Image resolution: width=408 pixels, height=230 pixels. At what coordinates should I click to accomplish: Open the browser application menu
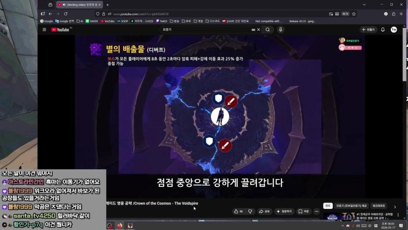pos(401,14)
